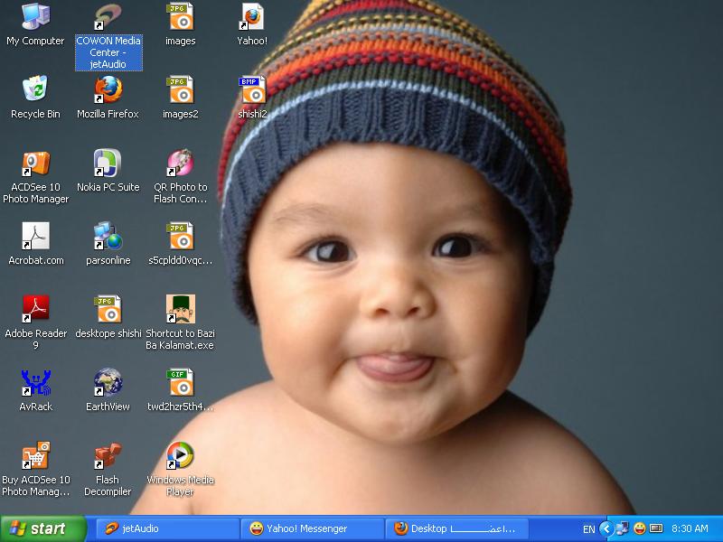Select the AvRack desktop icon
Viewport: 723px width, 542px height.
click(35, 383)
